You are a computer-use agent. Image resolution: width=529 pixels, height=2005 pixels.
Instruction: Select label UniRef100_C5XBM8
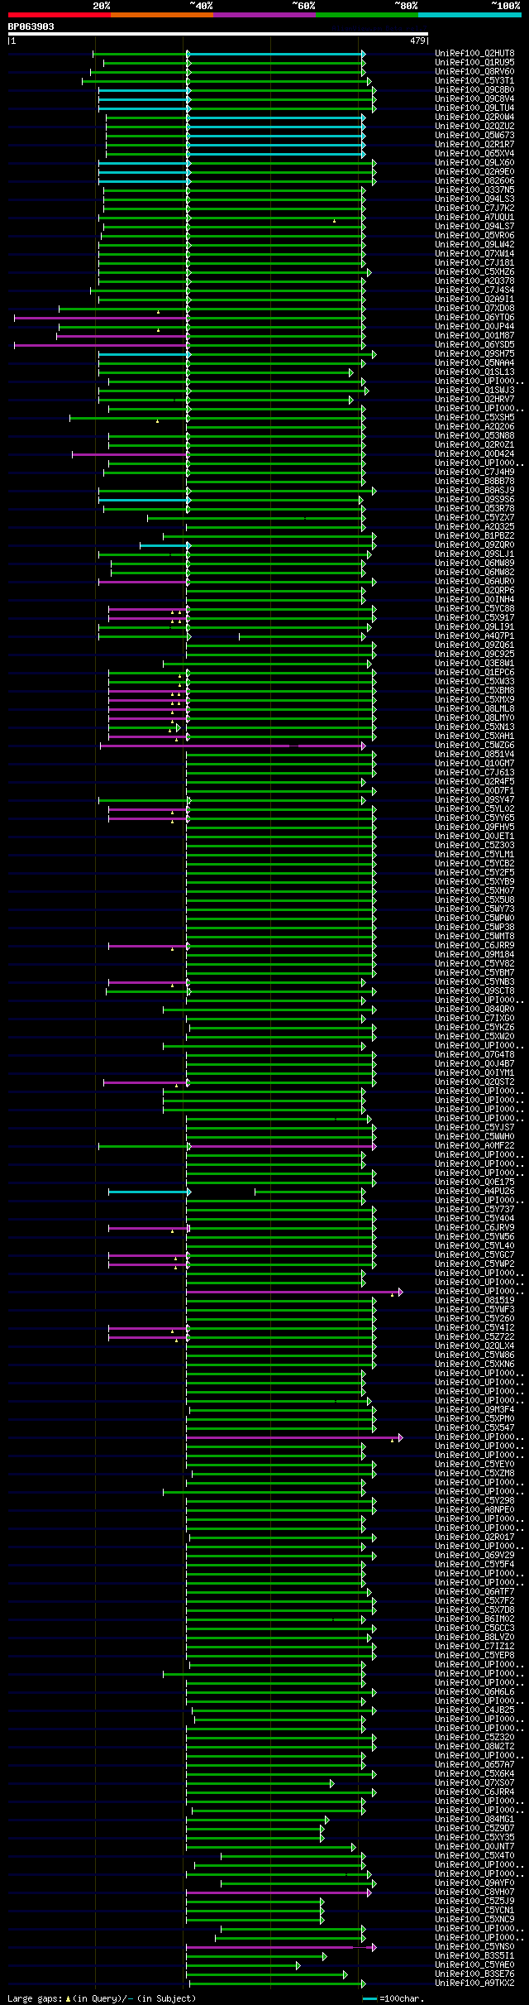point(474,691)
